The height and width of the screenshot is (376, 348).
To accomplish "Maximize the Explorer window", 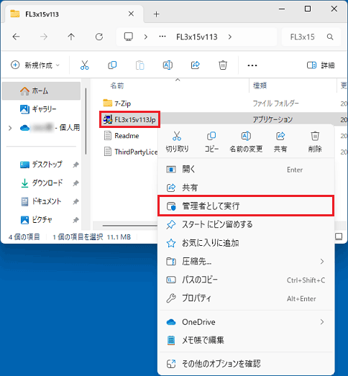I will [308, 9].
